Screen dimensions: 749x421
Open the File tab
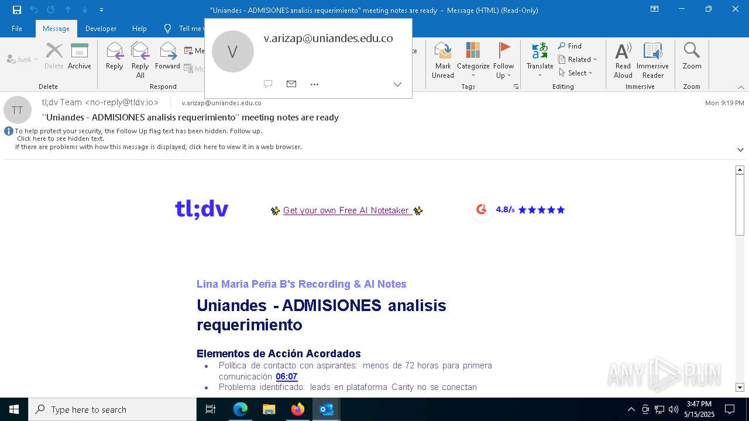[x=17, y=29]
